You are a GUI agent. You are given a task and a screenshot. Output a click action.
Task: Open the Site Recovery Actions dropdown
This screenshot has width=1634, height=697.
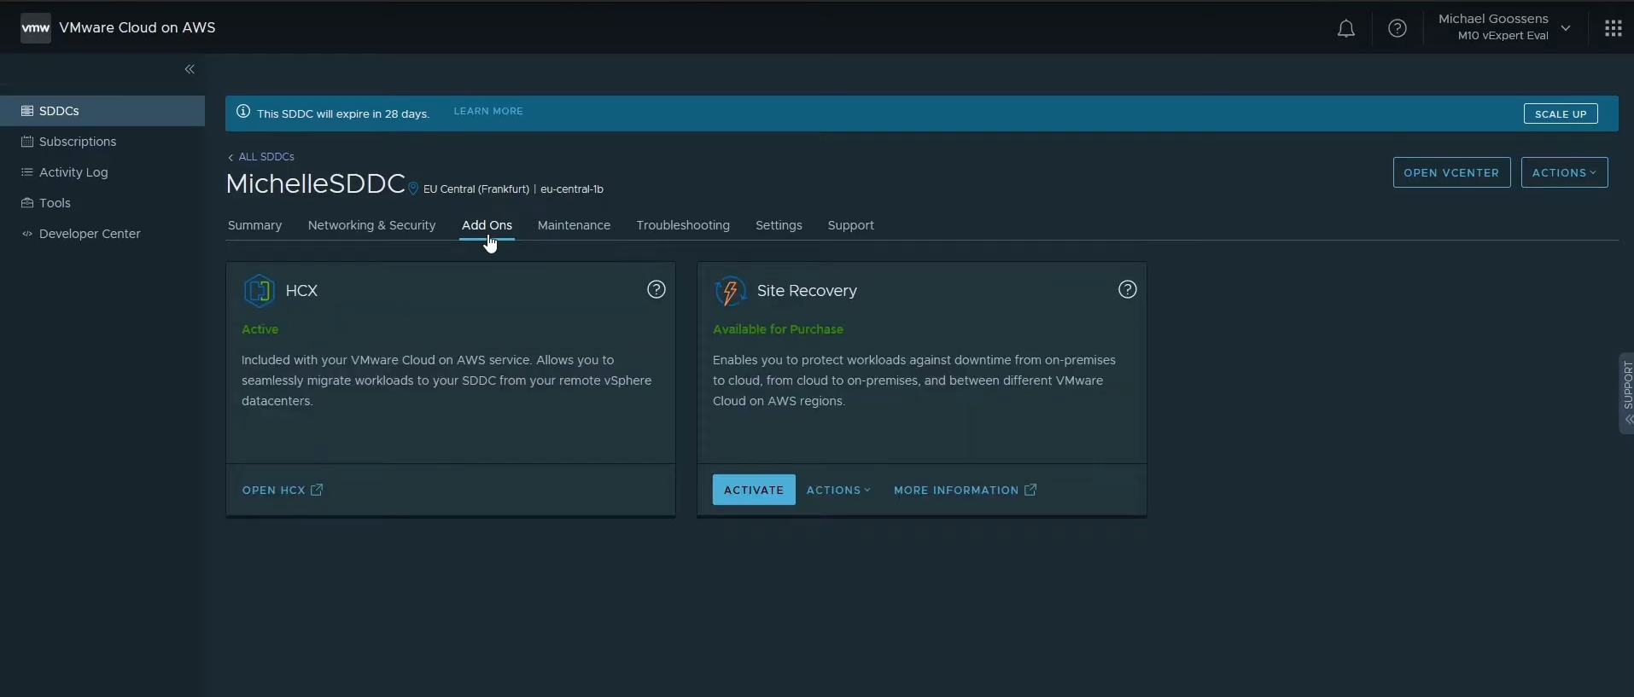click(x=838, y=490)
